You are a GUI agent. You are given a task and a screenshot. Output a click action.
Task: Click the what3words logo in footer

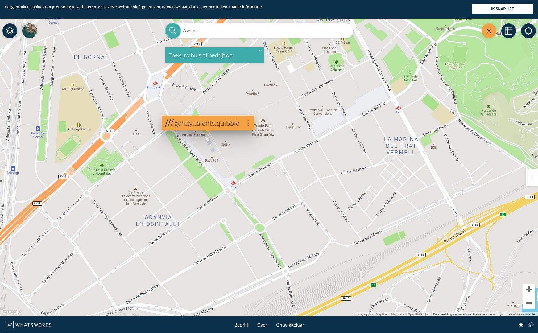[x=29, y=325]
